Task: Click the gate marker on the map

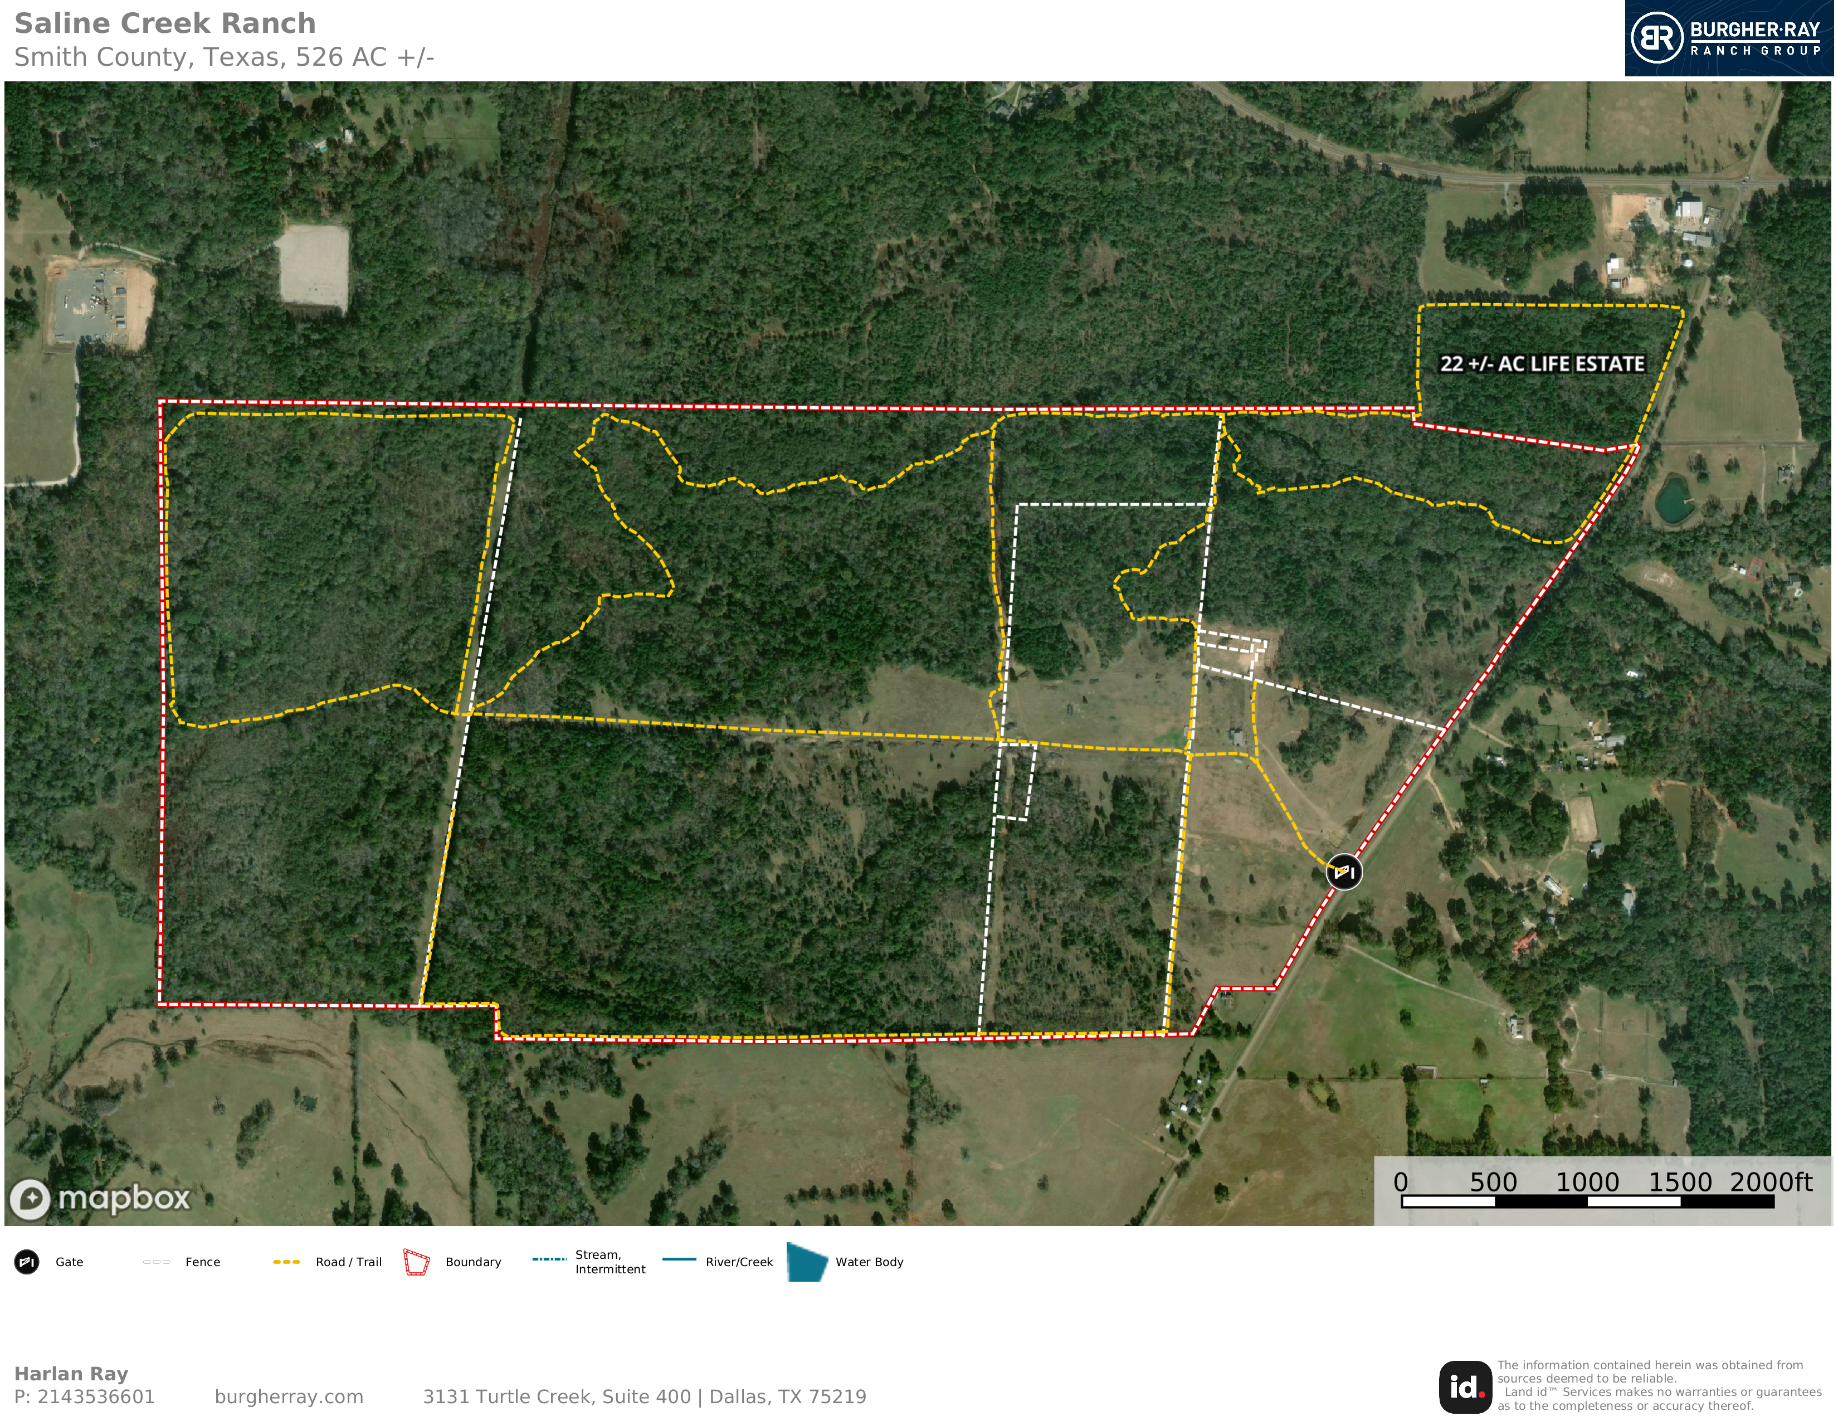Action: click(x=1344, y=872)
